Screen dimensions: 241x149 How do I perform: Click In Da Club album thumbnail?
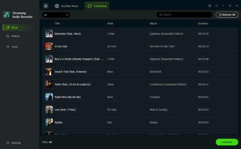coord(49,46)
